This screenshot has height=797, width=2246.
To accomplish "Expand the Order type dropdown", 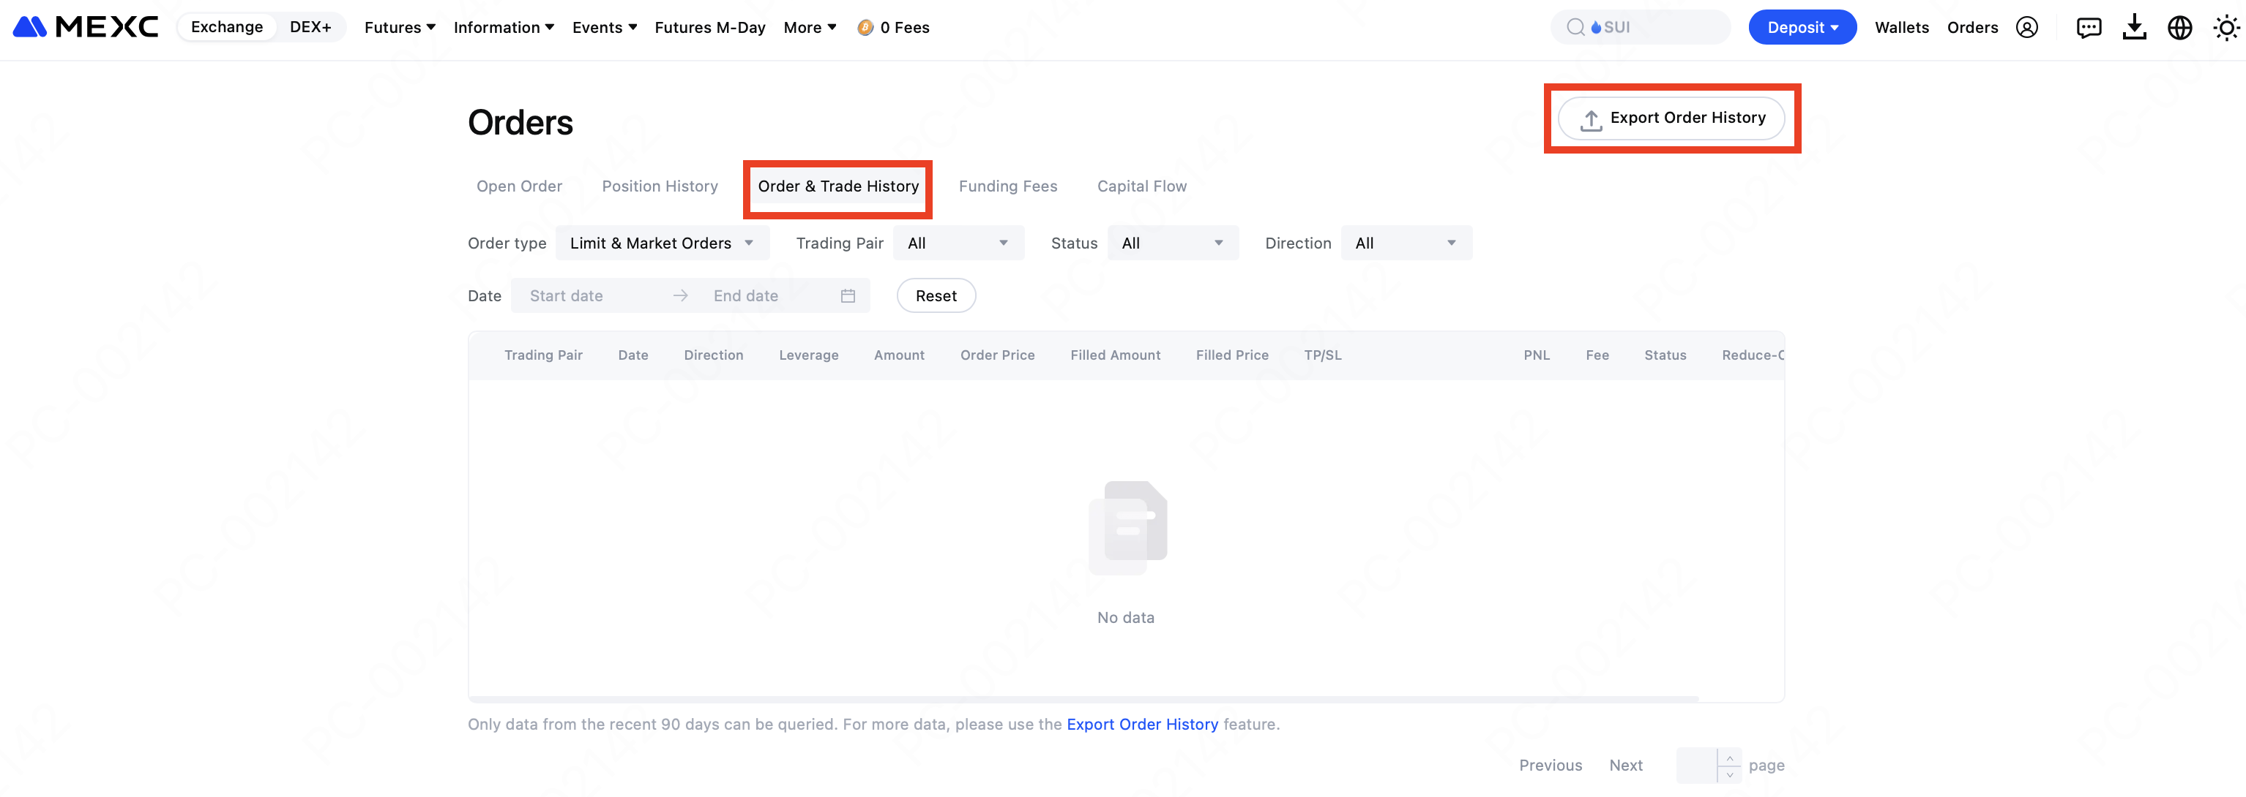I will pyautogui.click(x=661, y=243).
